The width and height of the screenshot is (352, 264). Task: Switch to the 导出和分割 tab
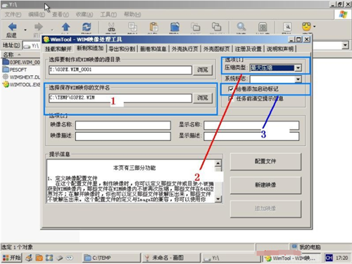tap(122, 49)
